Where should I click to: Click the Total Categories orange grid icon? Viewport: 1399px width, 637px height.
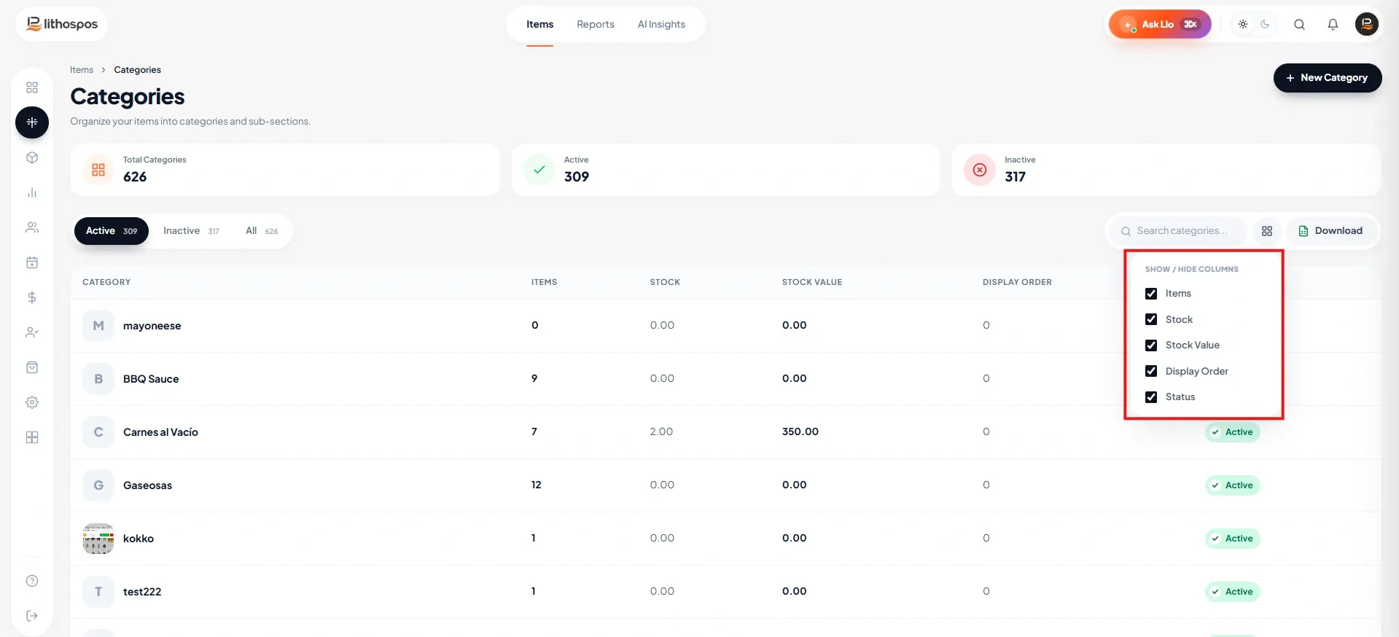click(x=98, y=170)
